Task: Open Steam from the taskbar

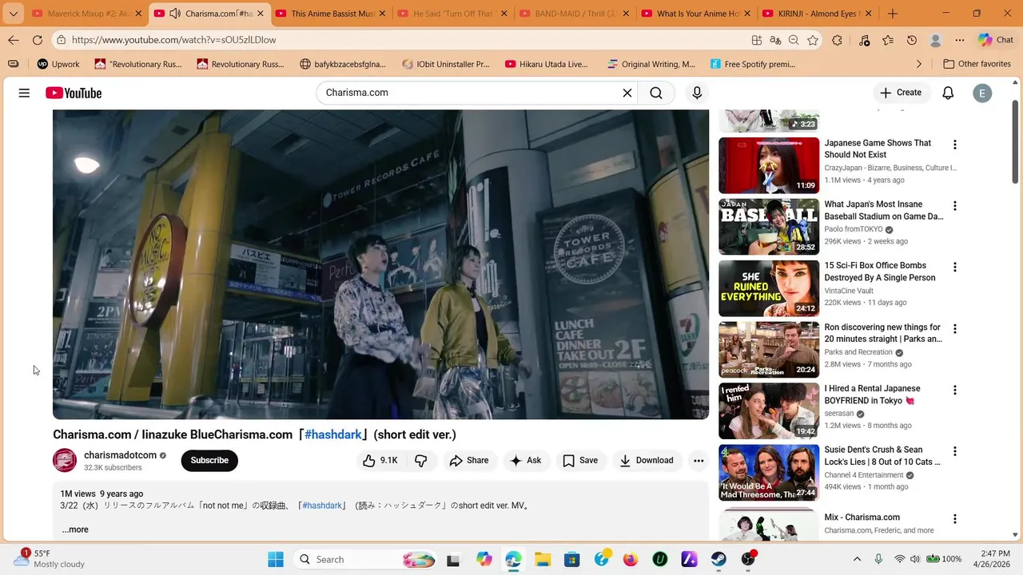Action: pyautogui.click(x=718, y=559)
